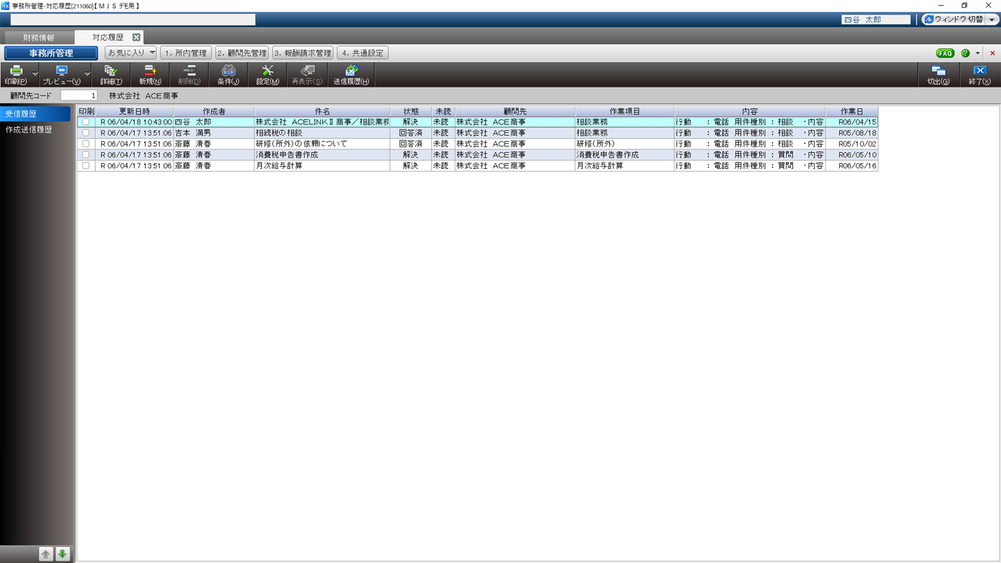Check the print box for 月次給与計算 row
Image resolution: width=1001 pixels, height=563 pixels.
tap(86, 166)
